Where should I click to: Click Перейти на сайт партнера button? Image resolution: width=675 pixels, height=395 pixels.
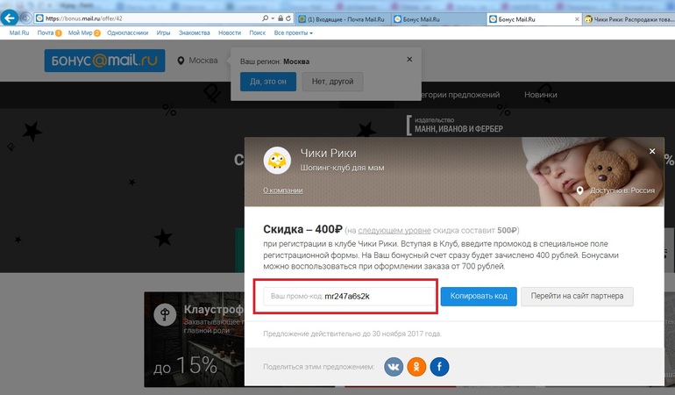[577, 297]
